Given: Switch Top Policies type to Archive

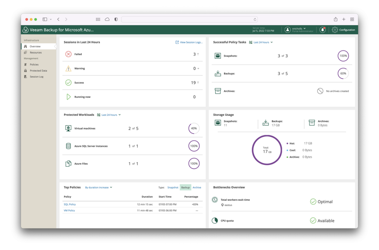Looking at the screenshot, I should [197, 188].
